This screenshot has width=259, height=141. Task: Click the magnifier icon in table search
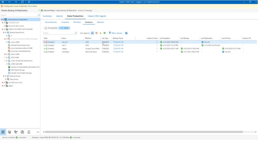(x=76, y=33)
